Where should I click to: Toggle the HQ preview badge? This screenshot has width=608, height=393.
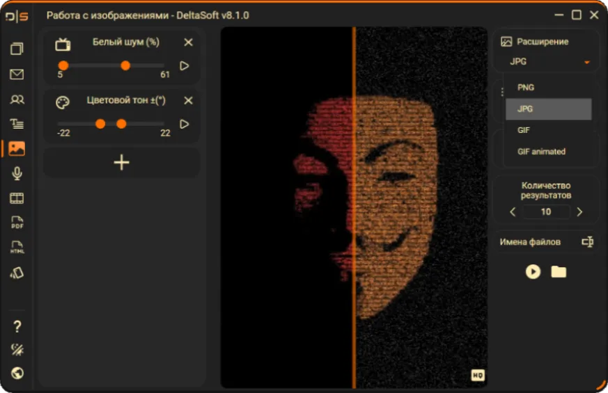[478, 375]
